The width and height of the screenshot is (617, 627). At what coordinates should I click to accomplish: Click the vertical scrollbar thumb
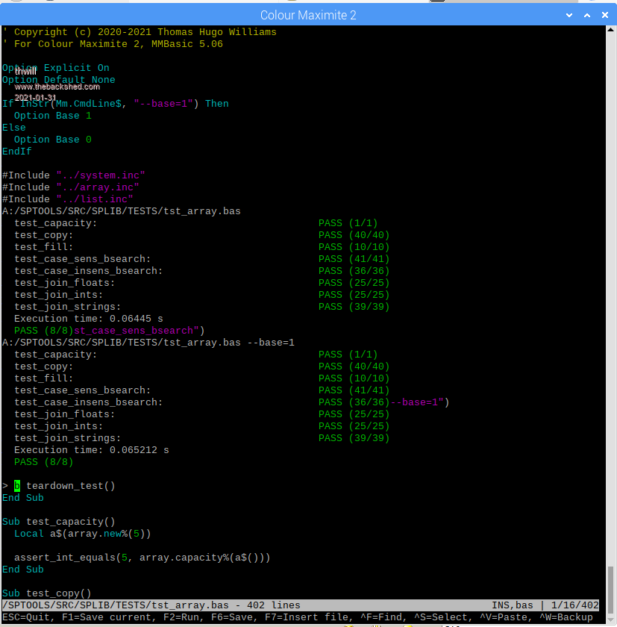pyautogui.click(x=610, y=589)
